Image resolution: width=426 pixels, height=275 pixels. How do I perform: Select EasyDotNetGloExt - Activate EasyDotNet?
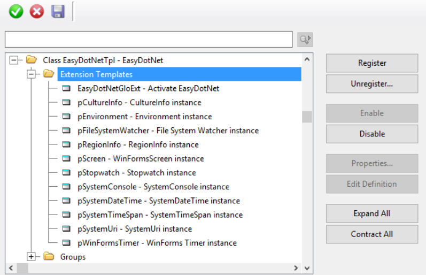pyautogui.click(x=149, y=88)
